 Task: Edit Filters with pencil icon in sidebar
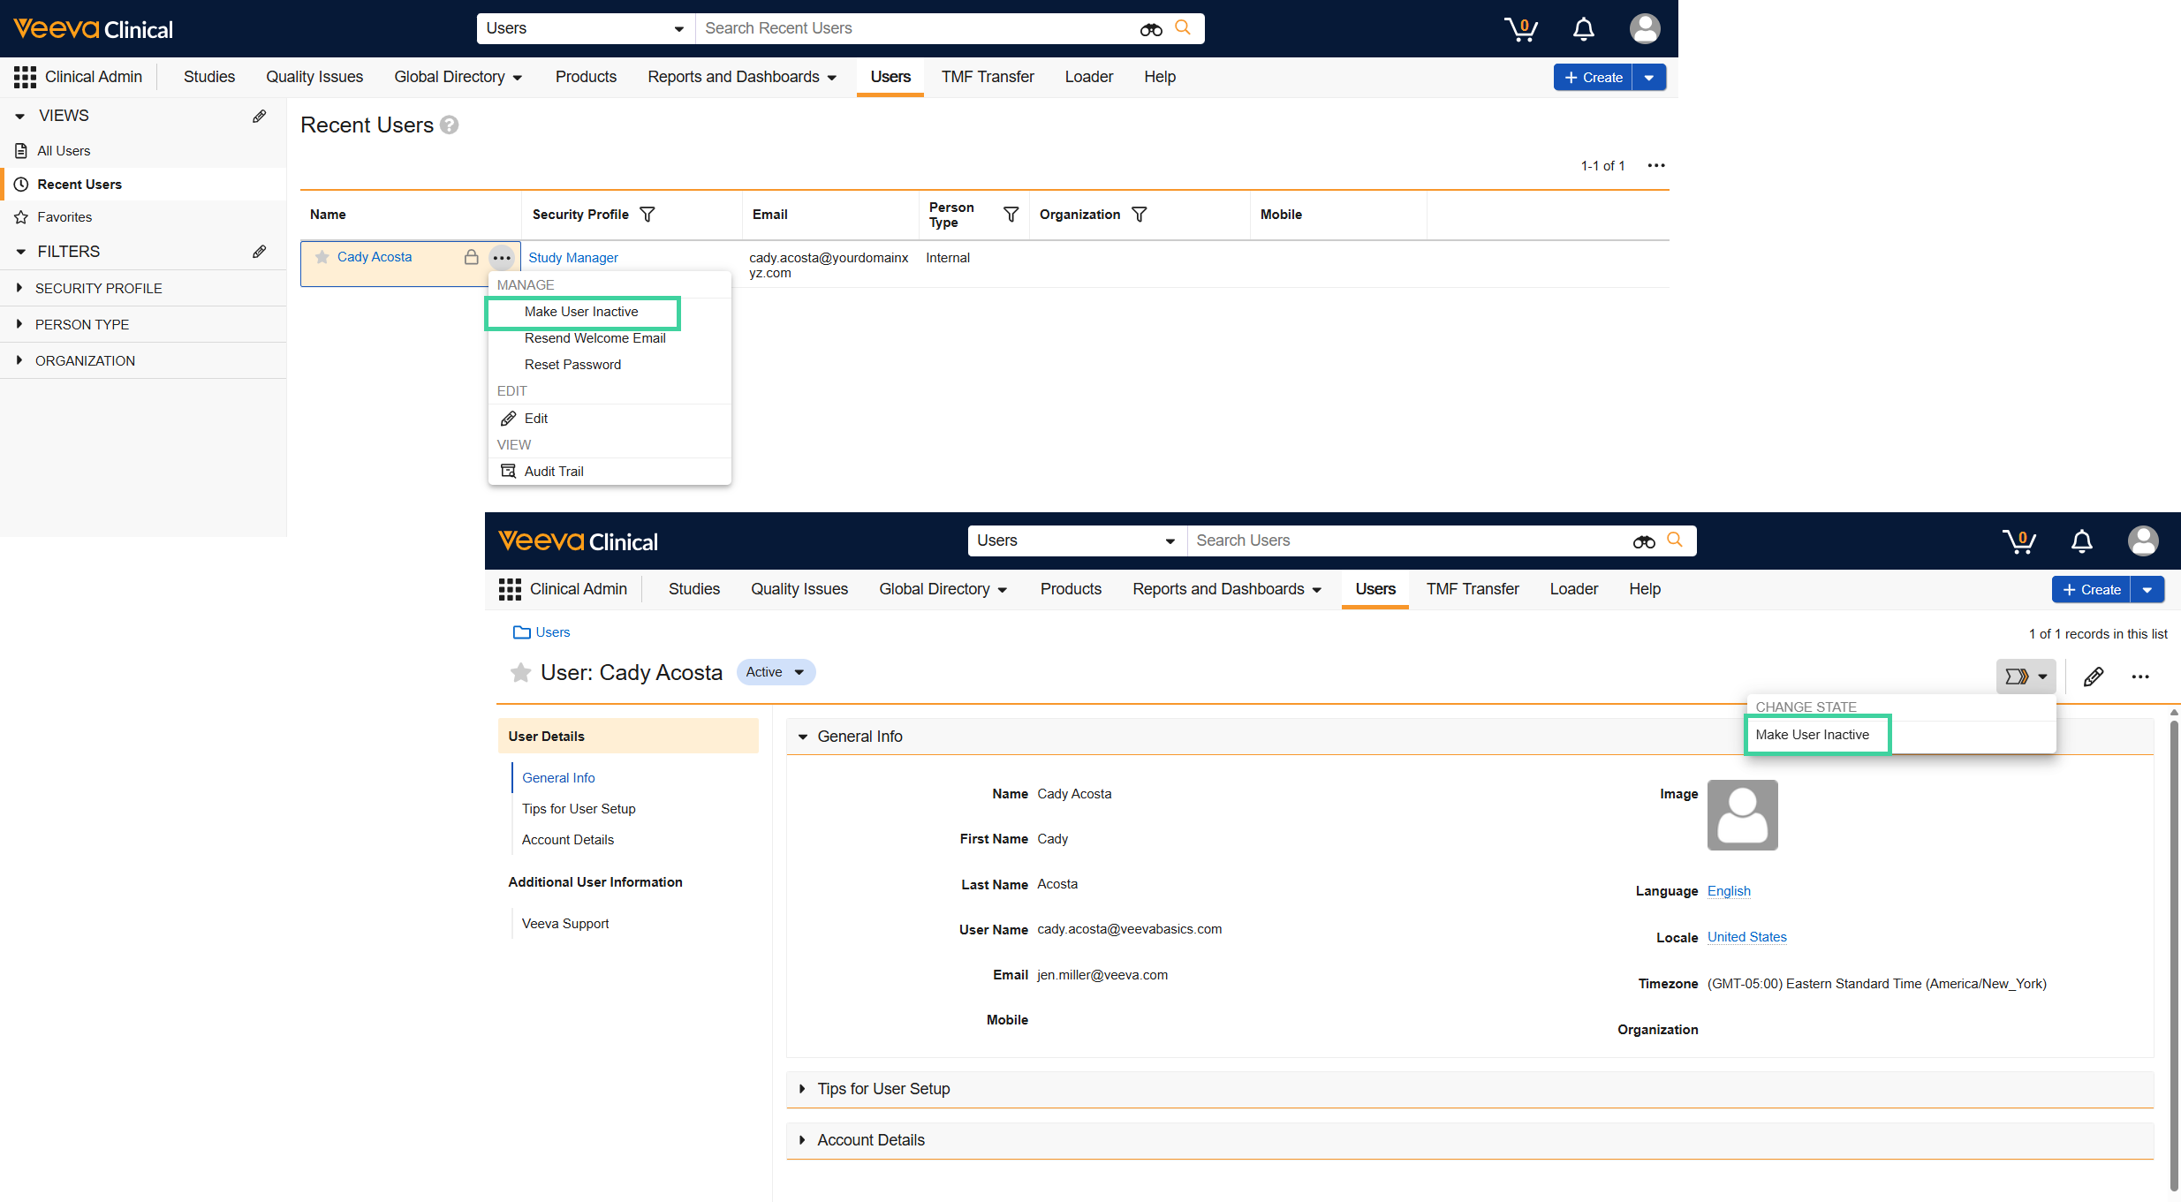tap(259, 252)
